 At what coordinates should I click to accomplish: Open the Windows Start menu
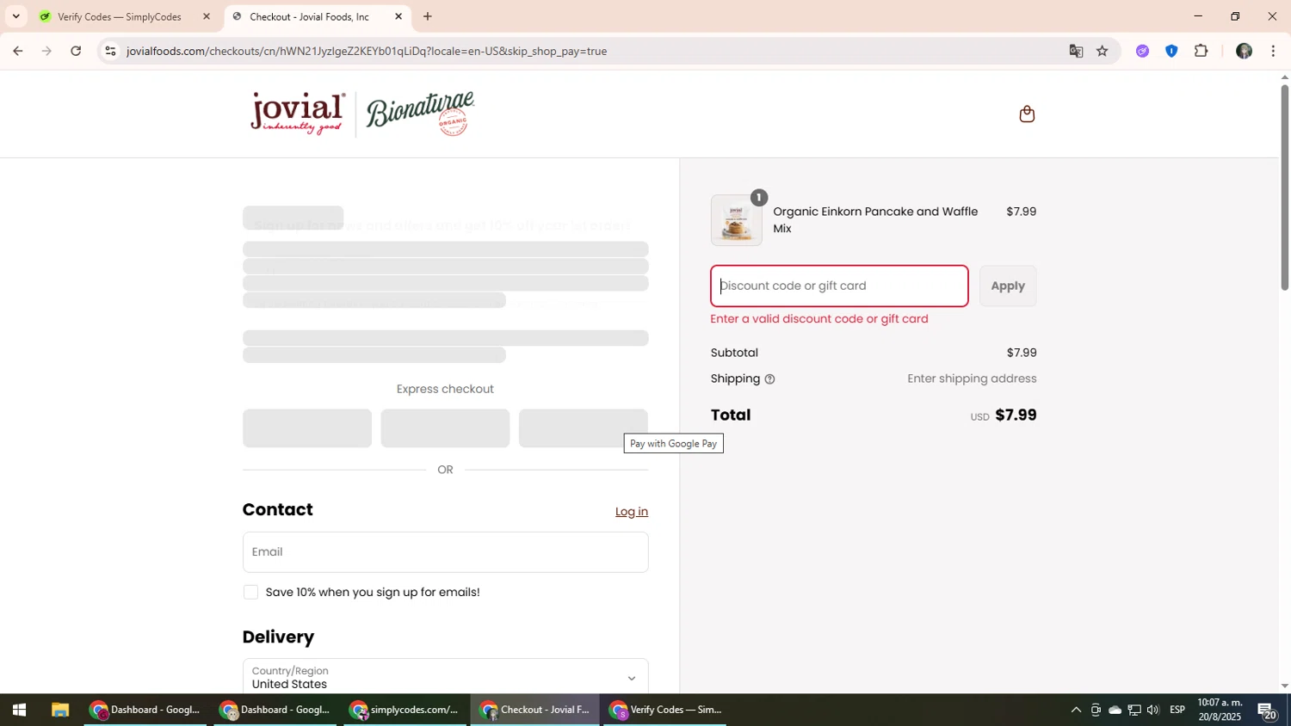point(19,711)
